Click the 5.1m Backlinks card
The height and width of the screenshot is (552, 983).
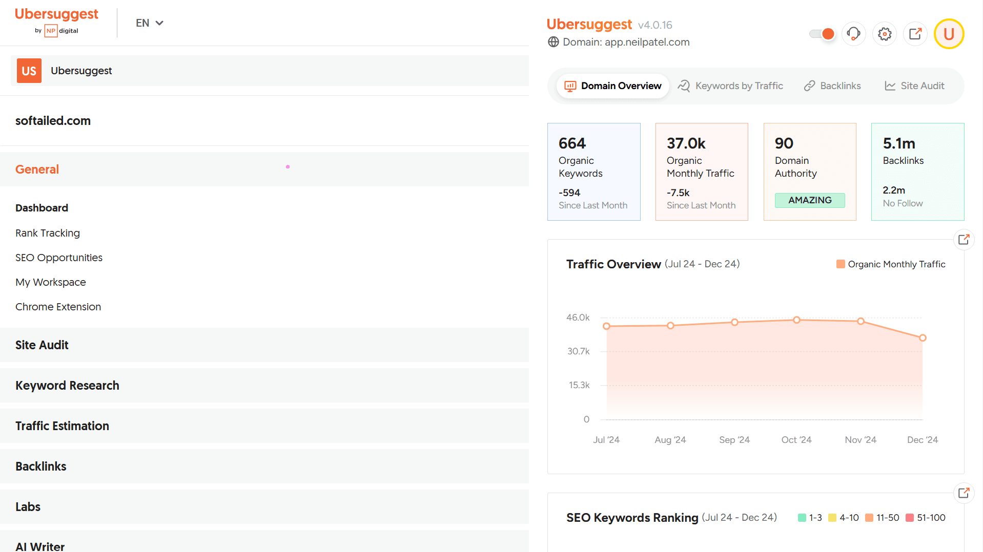coord(918,172)
